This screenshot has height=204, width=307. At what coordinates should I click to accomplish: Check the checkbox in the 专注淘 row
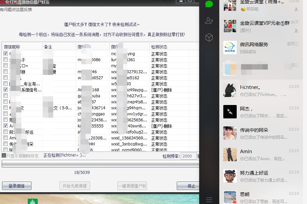click(x=5, y=84)
